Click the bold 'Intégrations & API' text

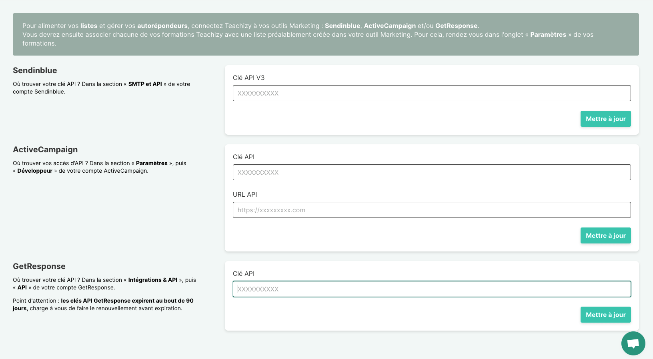point(153,280)
